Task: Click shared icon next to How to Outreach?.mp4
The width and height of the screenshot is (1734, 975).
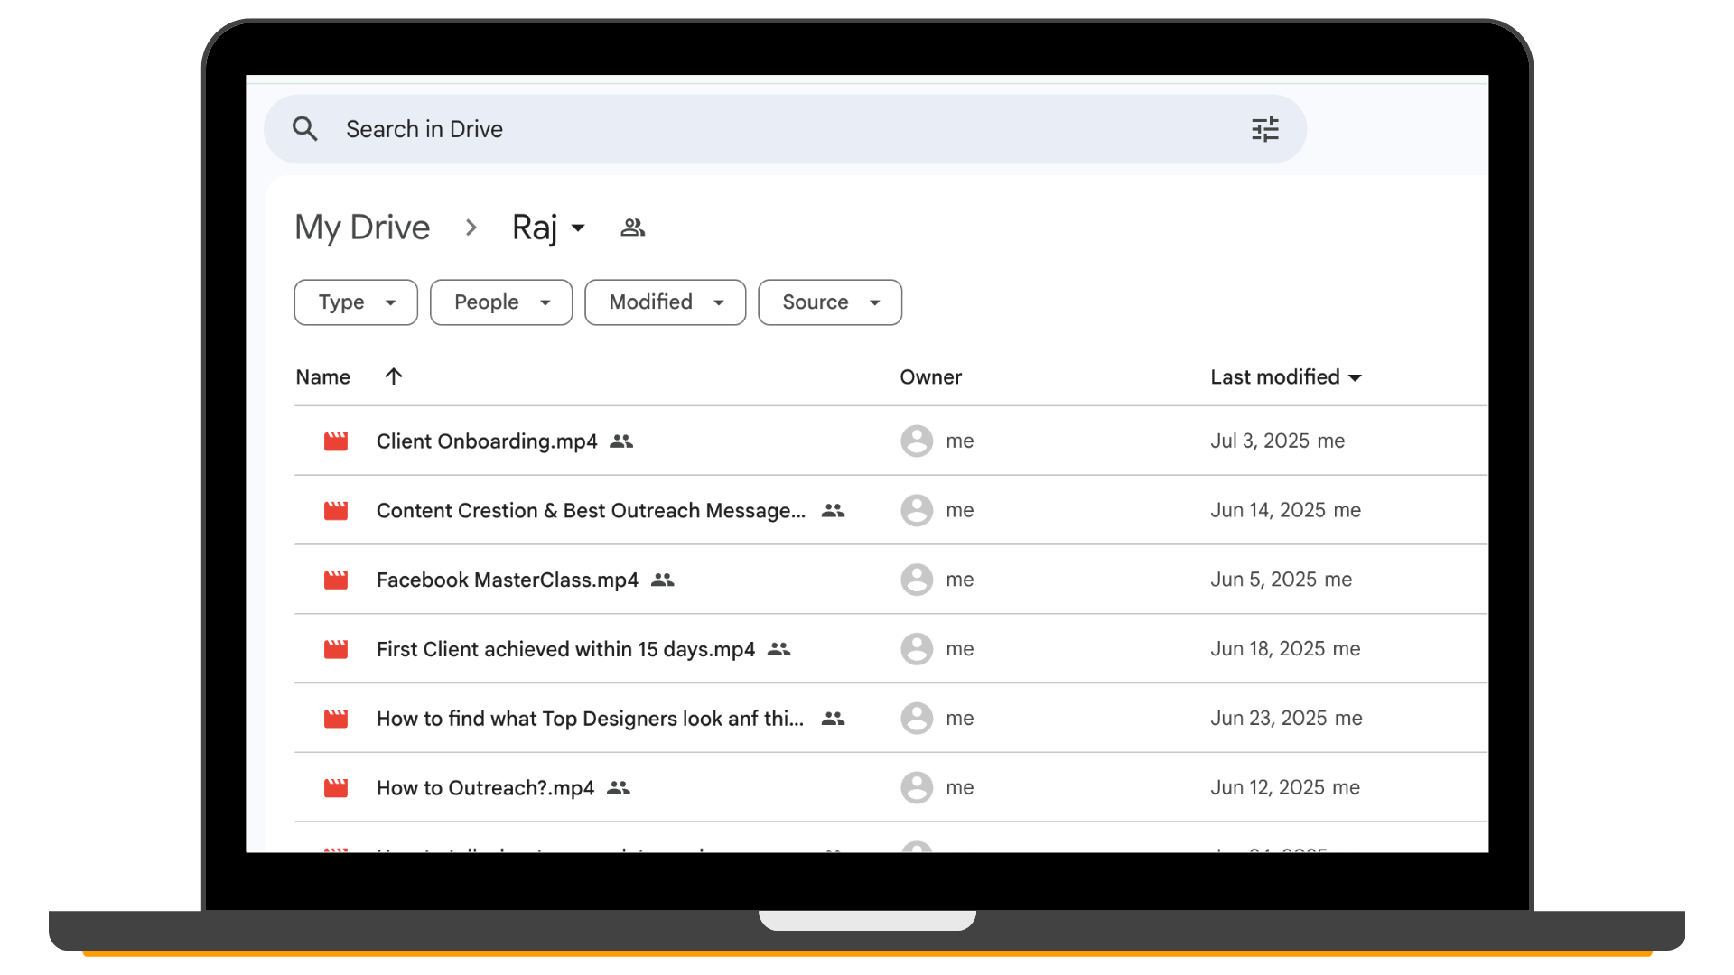Action: click(x=619, y=788)
